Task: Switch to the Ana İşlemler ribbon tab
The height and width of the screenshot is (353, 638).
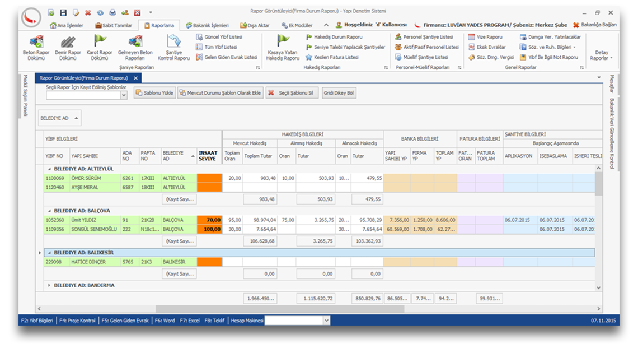Action: (67, 25)
